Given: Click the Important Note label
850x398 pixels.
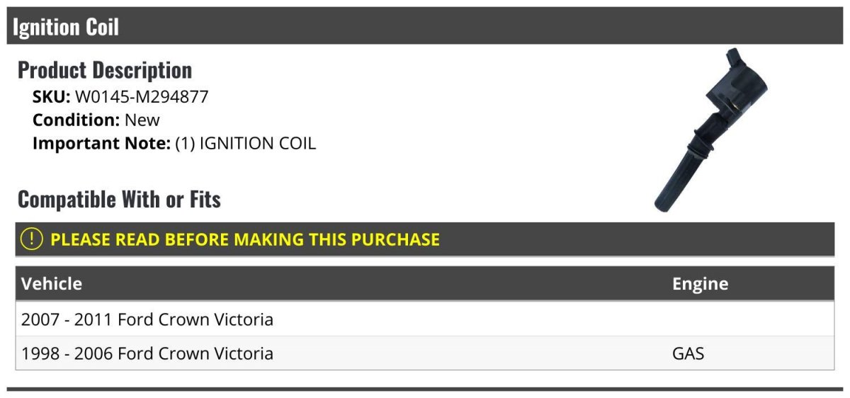Looking at the screenshot, I should point(102,144).
